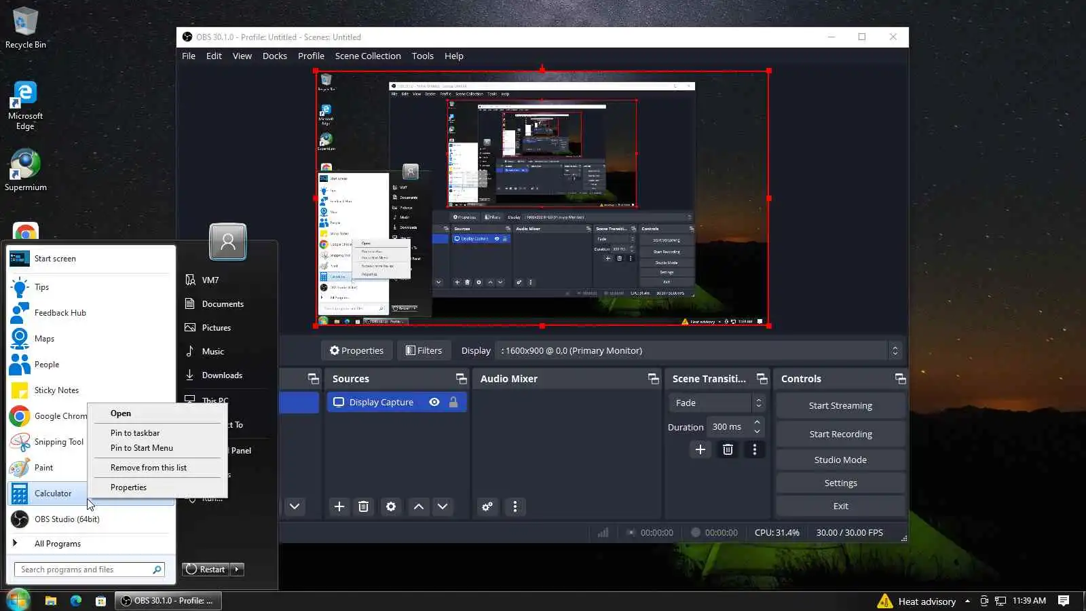Viewport: 1086px width, 611px height.
Task: Click Start Recording
Action: [840, 434]
